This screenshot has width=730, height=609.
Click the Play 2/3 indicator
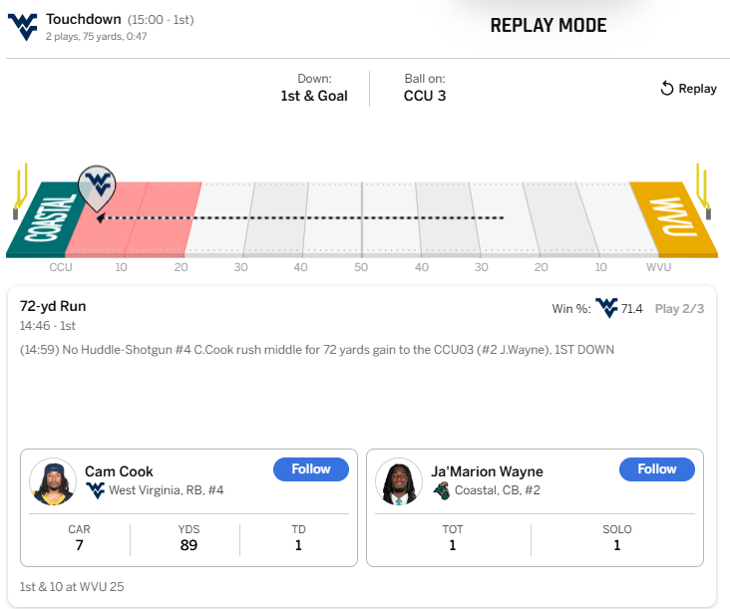tap(679, 308)
